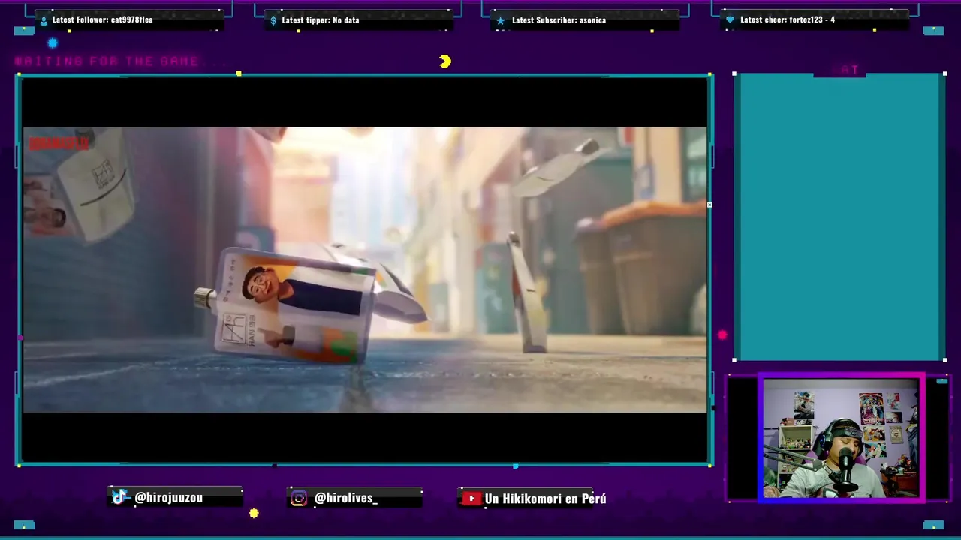Click the main video player area

click(364, 270)
